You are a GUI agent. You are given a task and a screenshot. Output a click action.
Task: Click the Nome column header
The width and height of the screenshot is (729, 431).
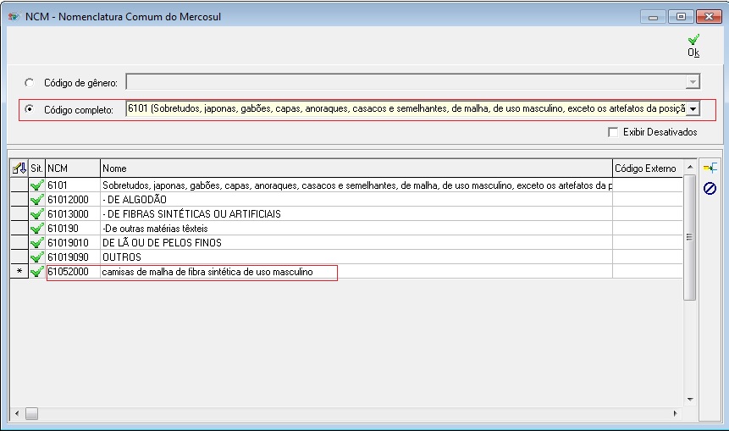[356, 169]
